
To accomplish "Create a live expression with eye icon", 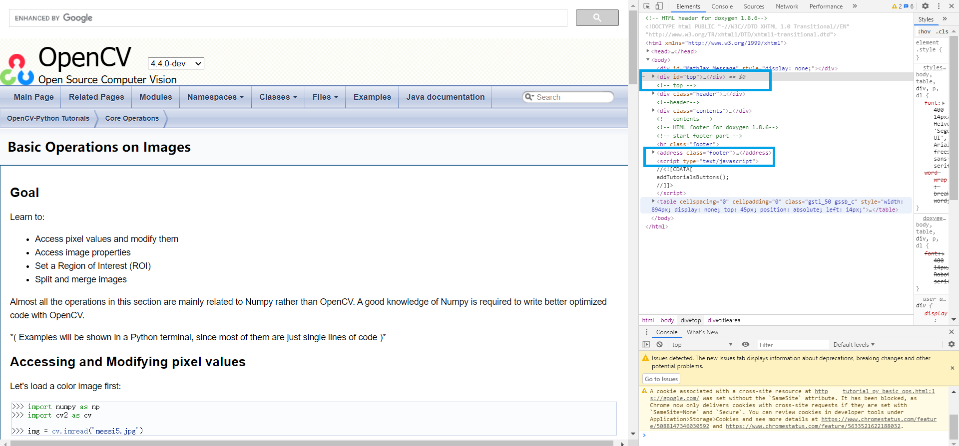I will (745, 344).
